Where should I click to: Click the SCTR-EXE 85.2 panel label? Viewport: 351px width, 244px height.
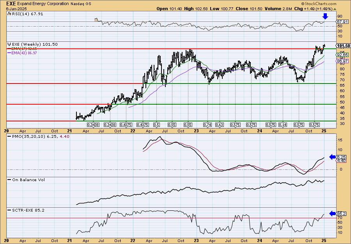pos(28,210)
